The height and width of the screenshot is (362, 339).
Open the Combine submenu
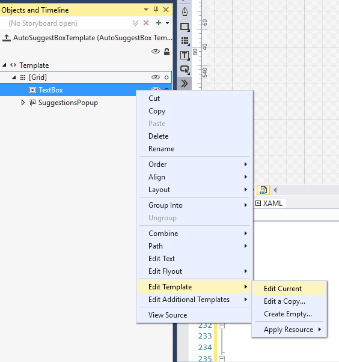pyautogui.click(x=195, y=234)
